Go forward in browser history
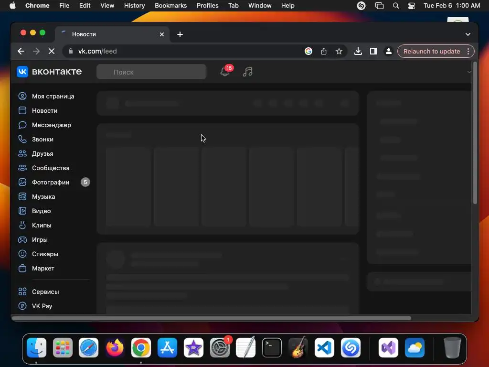Viewport: 489px width, 367px height. click(x=36, y=51)
